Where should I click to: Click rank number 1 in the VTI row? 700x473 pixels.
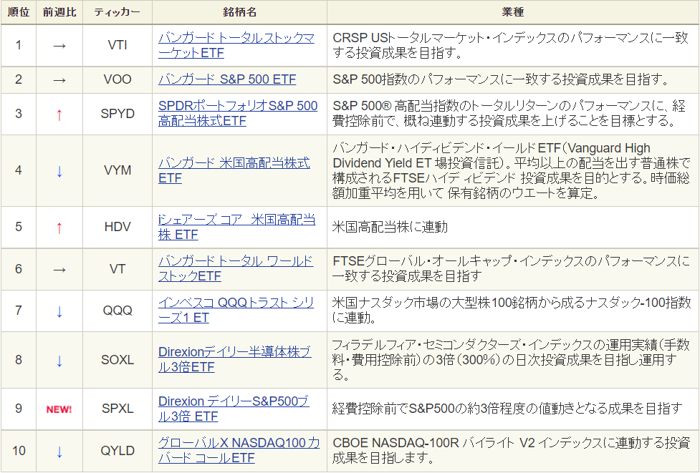click(x=19, y=46)
